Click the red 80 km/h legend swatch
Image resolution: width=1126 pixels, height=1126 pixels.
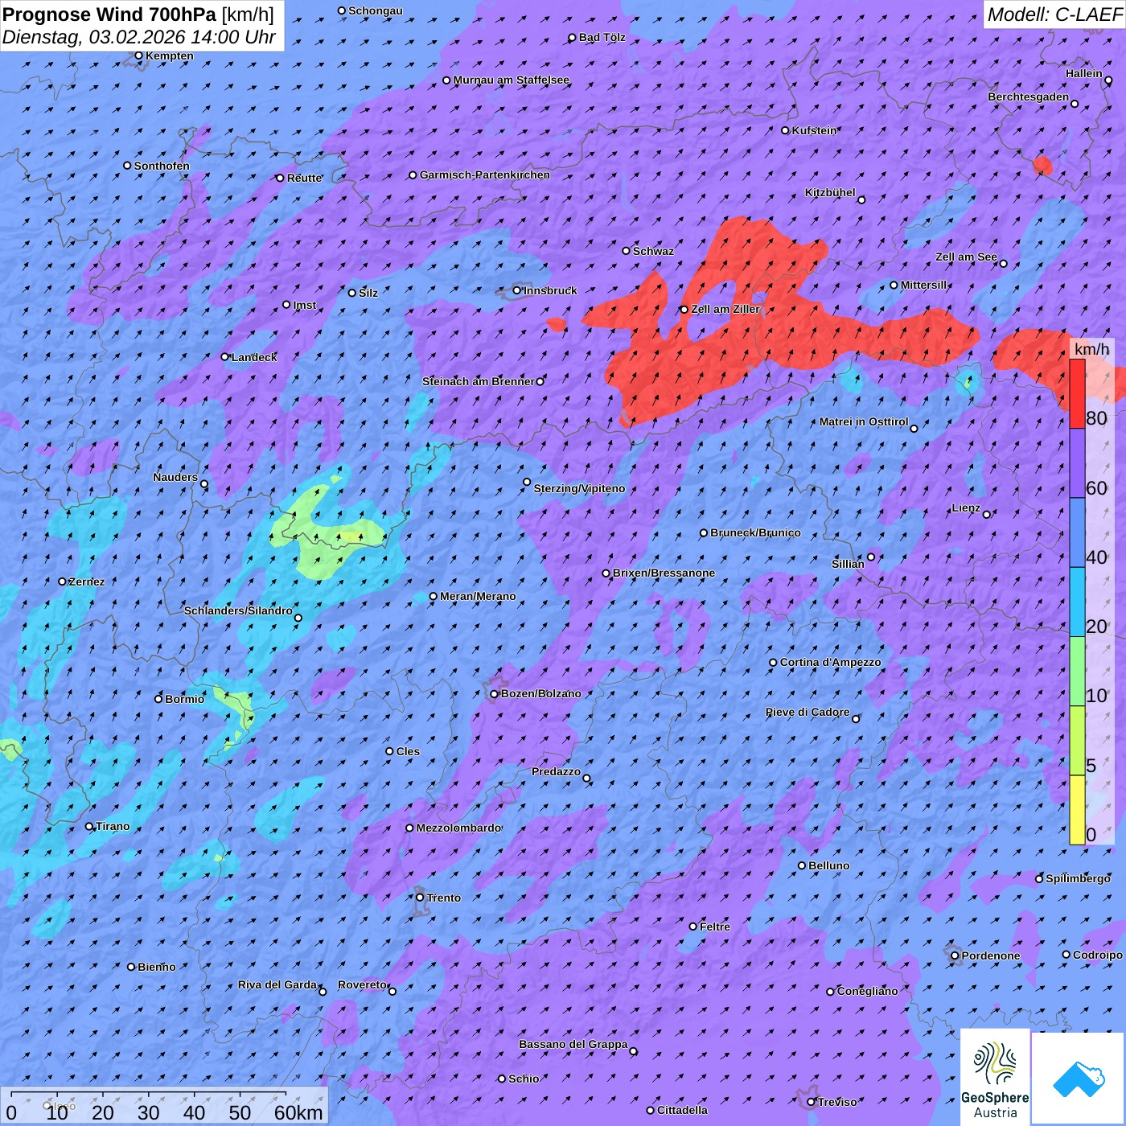click(1077, 394)
